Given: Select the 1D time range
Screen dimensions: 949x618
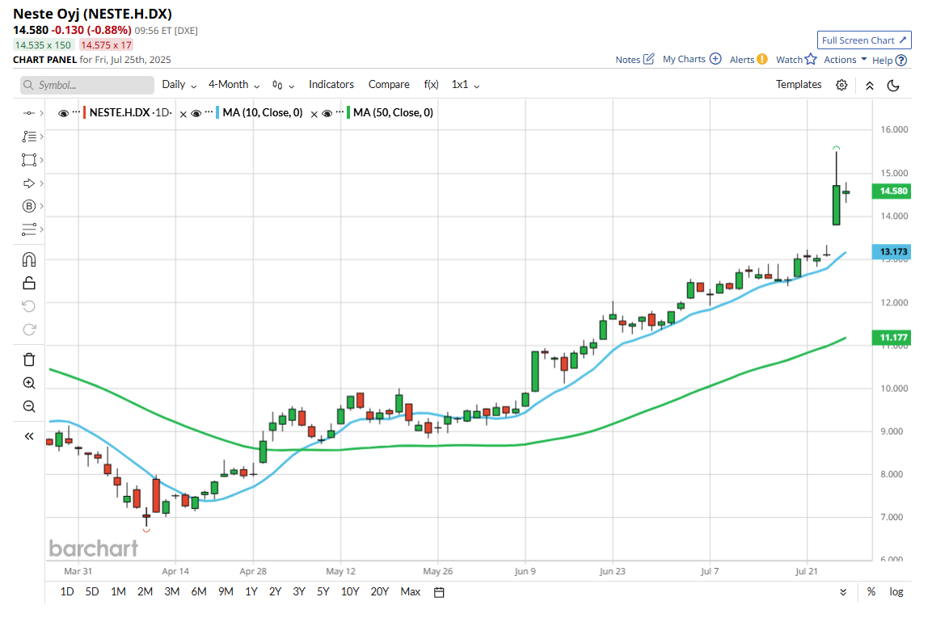Looking at the screenshot, I should click(x=67, y=592).
